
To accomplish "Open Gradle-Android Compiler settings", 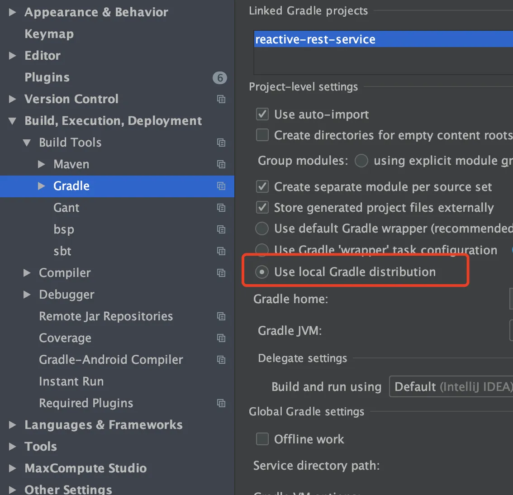I will [111, 360].
